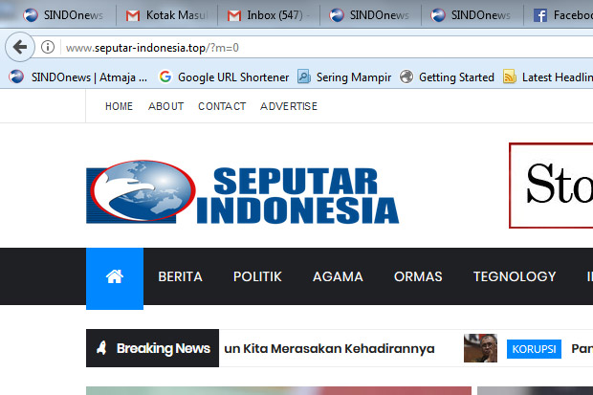Open the ABOUT page link
Viewport: 593px width, 395px height.
(x=165, y=106)
